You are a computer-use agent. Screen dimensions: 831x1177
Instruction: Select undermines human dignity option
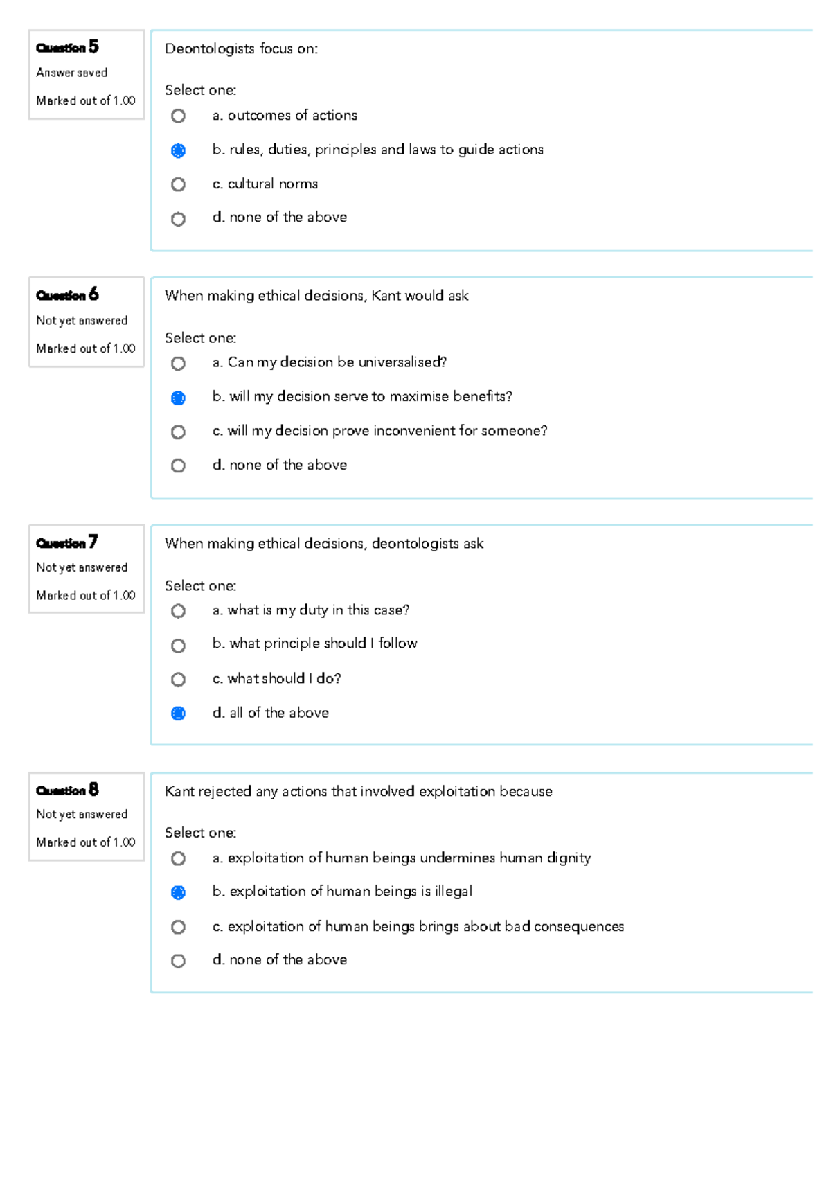point(179,858)
